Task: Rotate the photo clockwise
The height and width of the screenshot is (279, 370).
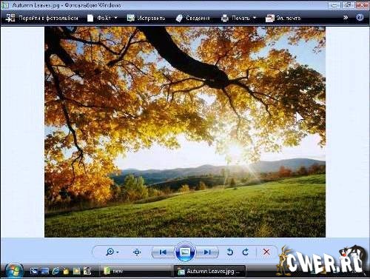Action: (245, 252)
